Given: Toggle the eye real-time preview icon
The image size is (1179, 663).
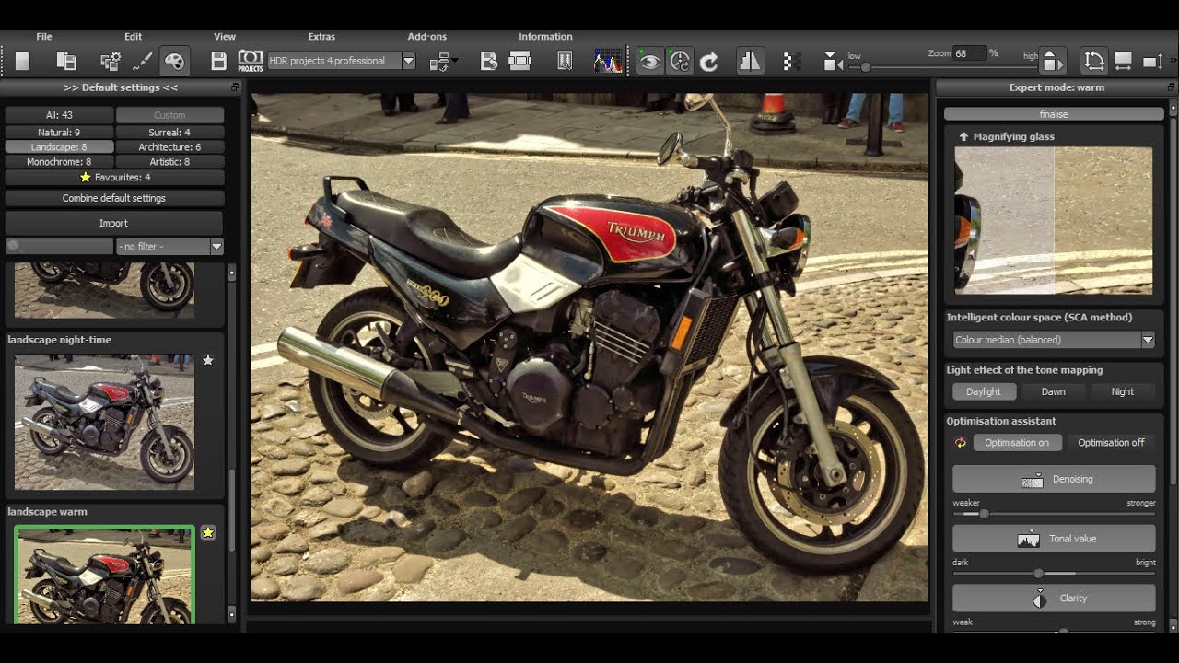Looking at the screenshot, I should [649, 62].
